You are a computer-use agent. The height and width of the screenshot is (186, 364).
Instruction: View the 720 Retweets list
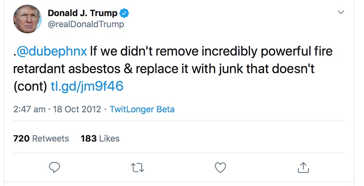[41, 139]
